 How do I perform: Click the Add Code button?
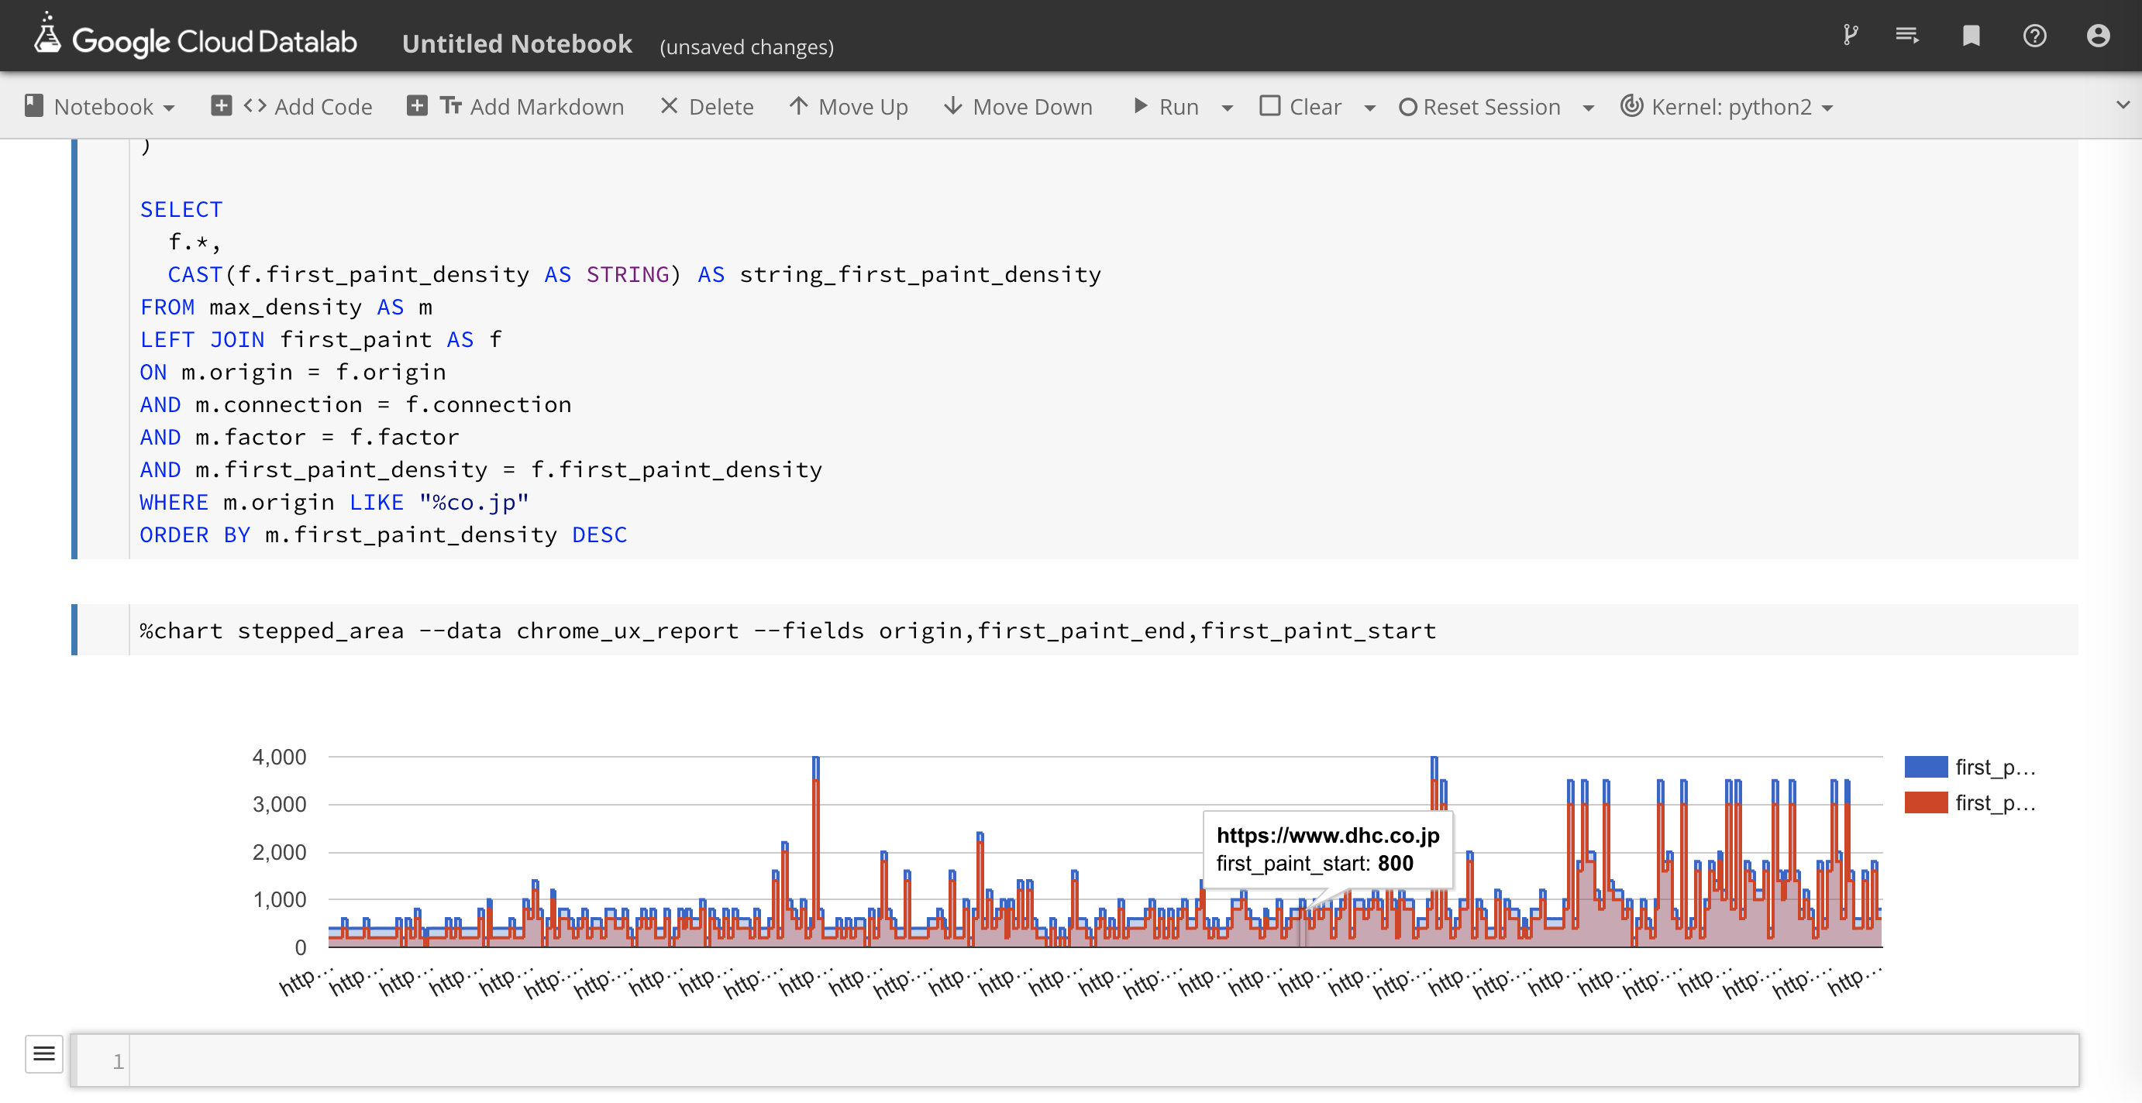292,106
